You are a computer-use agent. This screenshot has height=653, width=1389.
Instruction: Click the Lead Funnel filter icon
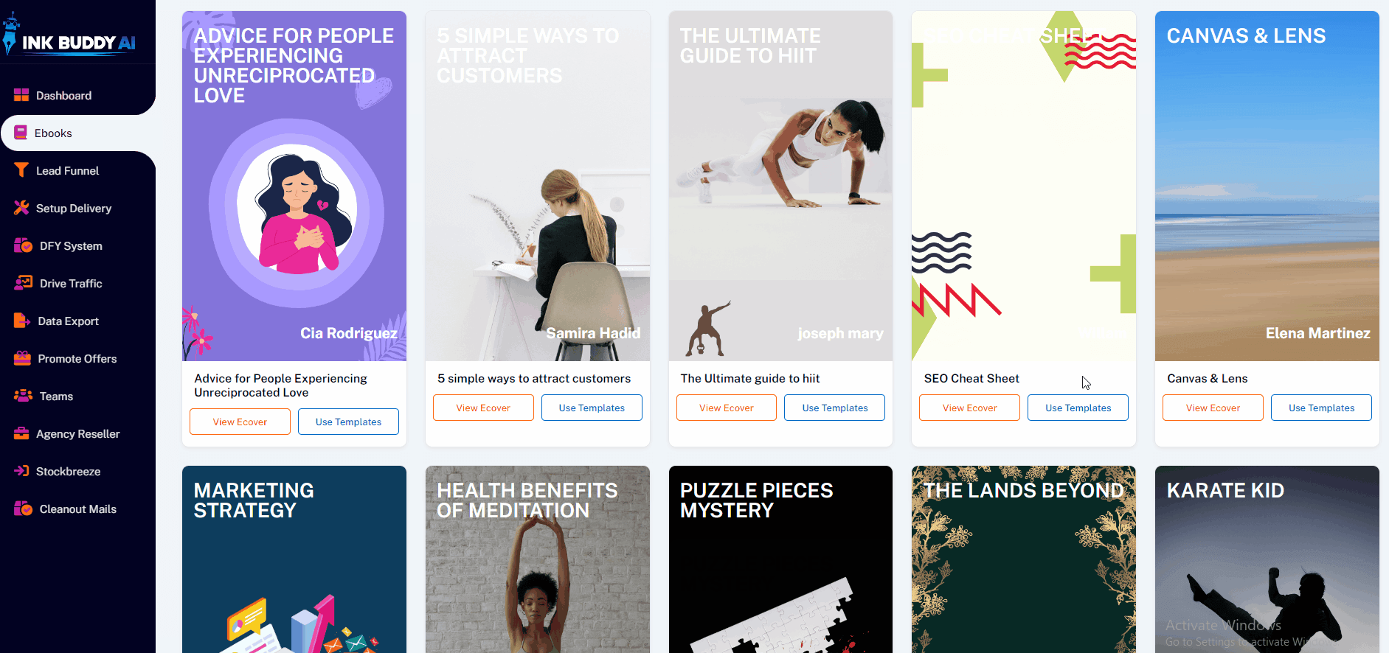click(21, 170)
